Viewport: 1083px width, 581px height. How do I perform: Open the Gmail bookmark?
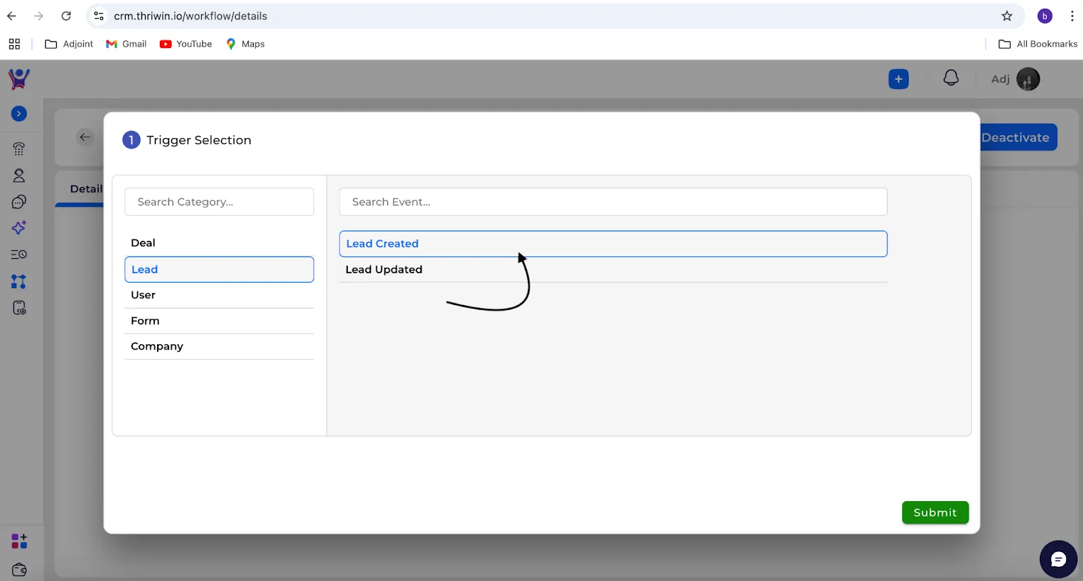point(127,44)
